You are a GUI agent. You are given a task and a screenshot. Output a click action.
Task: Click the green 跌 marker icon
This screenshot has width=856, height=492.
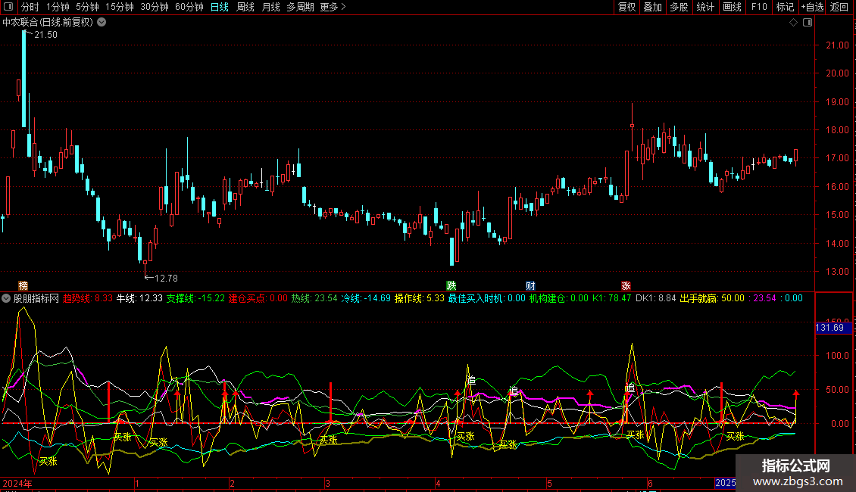point(451,285)
